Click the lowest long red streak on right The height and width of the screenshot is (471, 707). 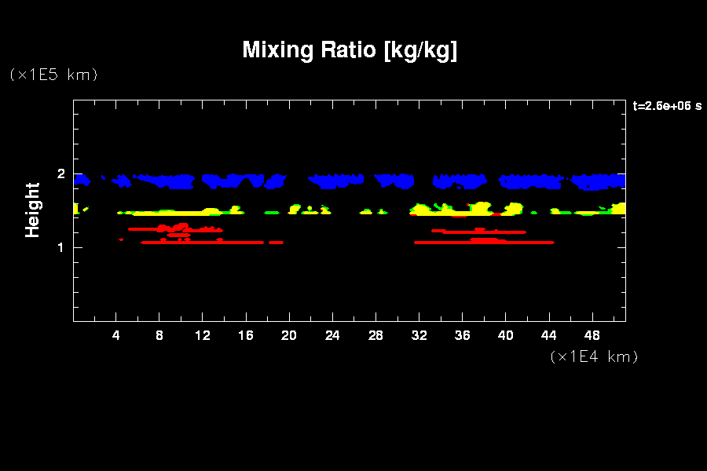pos(483,243)
